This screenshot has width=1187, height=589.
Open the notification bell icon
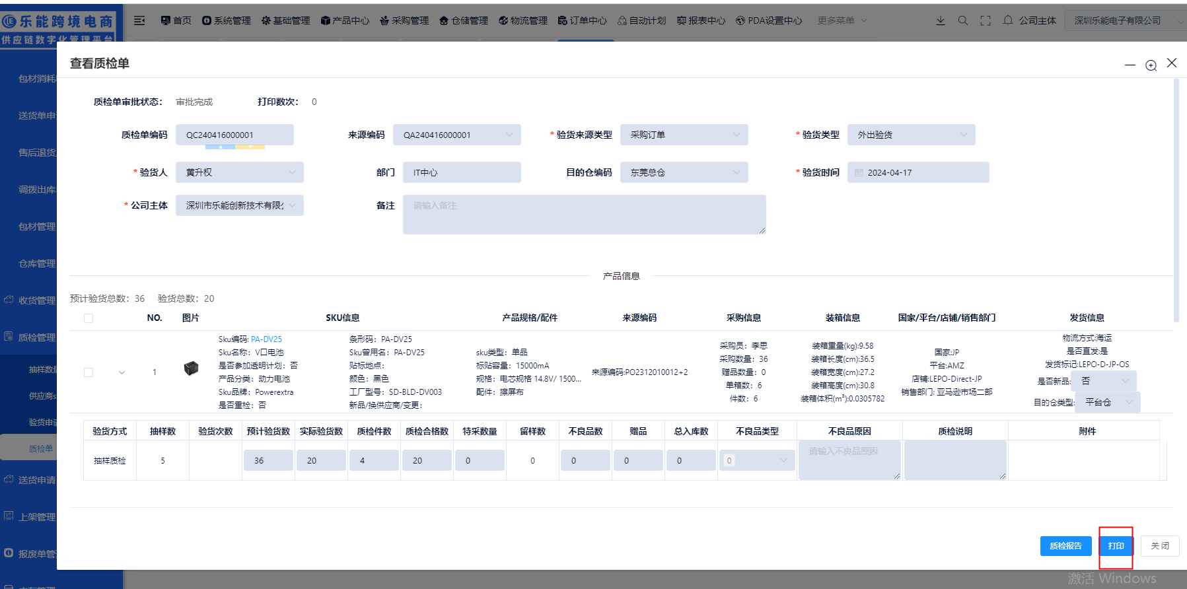tap(1008, 20)
